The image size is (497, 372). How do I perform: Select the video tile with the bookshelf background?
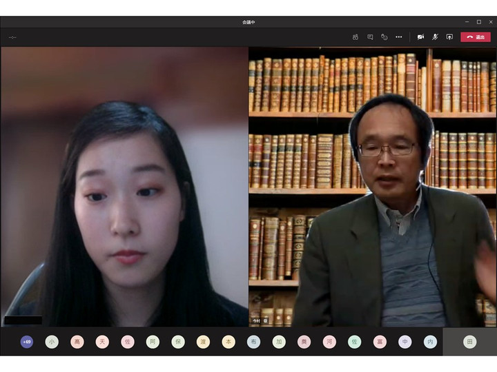pos(372,186)
